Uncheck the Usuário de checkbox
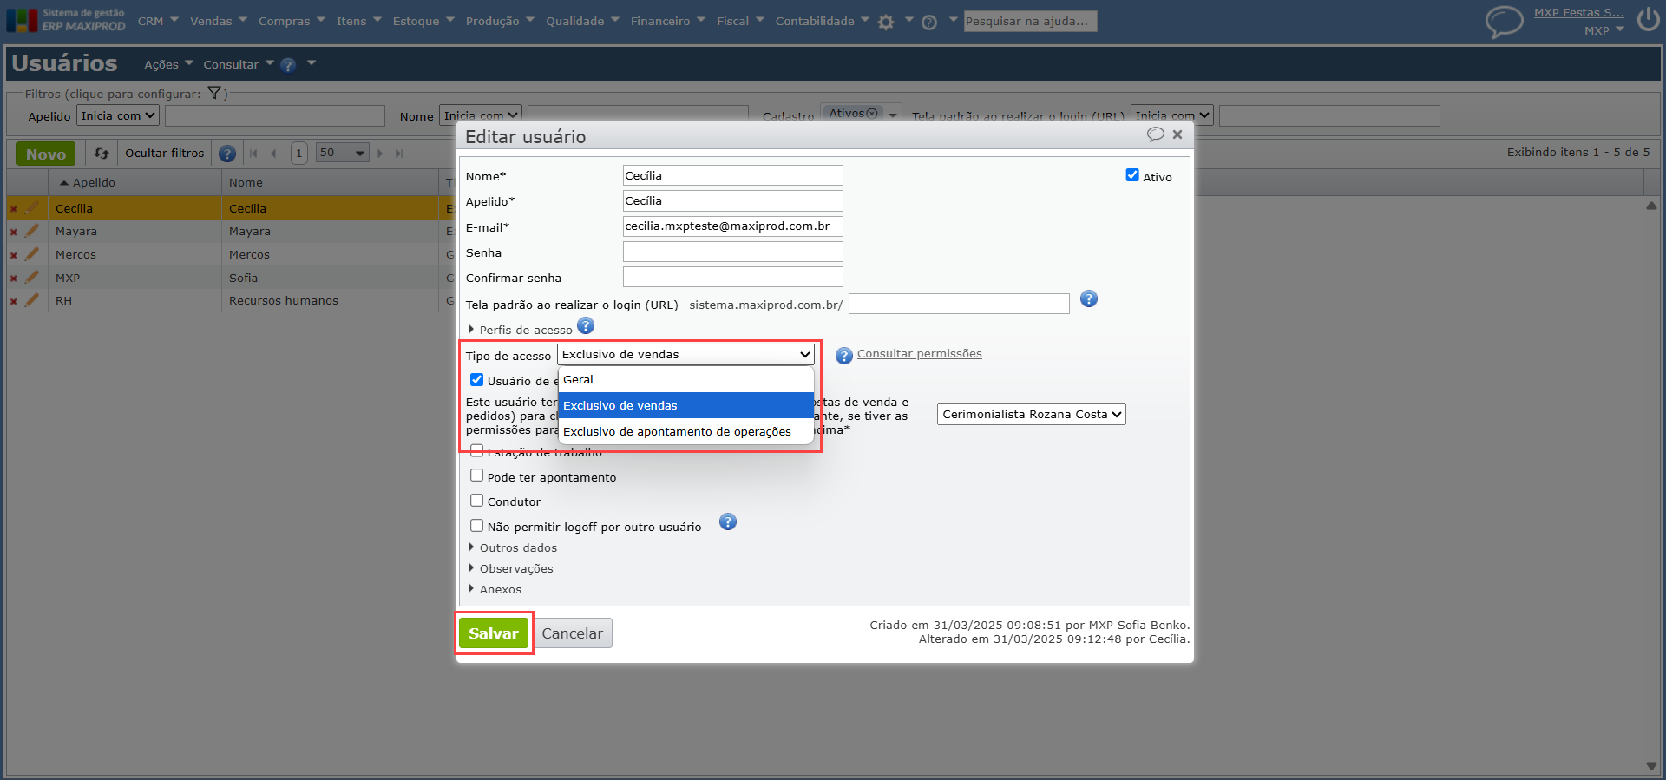1666x780 pixels. point(476,380)
